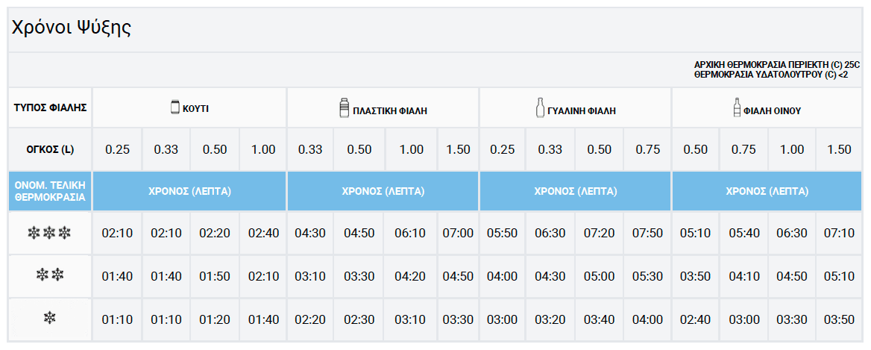This screenshot has height=350, width=871.
Task: Select the 07:10 time cell
Action: click(x=839, y=234)
